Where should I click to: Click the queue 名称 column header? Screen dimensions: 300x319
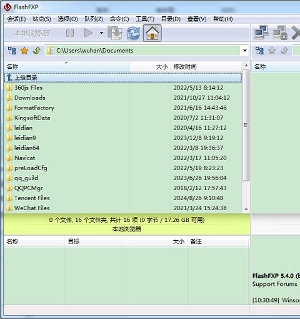click(x=34, y=241)
